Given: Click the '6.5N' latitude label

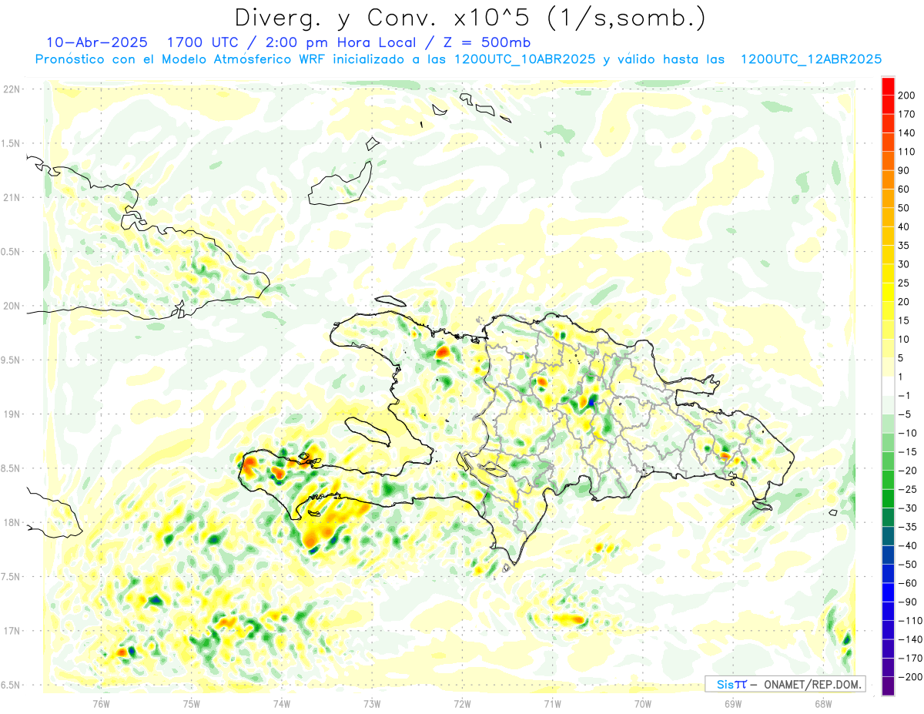Looking at the screenshot, I should point(10,685).
